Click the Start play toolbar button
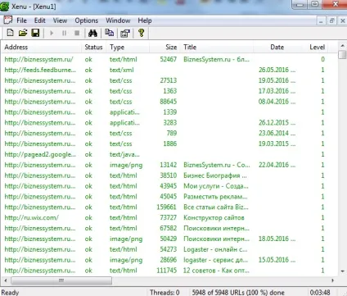The image size is (347, 296). pyautogui.click(x=52, y=33)
